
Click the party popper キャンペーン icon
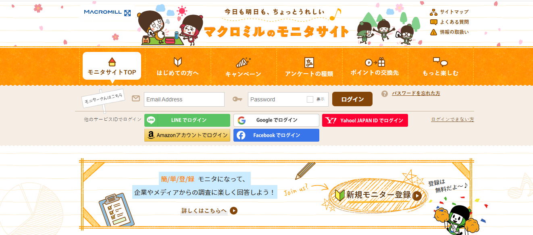point(243,62)
